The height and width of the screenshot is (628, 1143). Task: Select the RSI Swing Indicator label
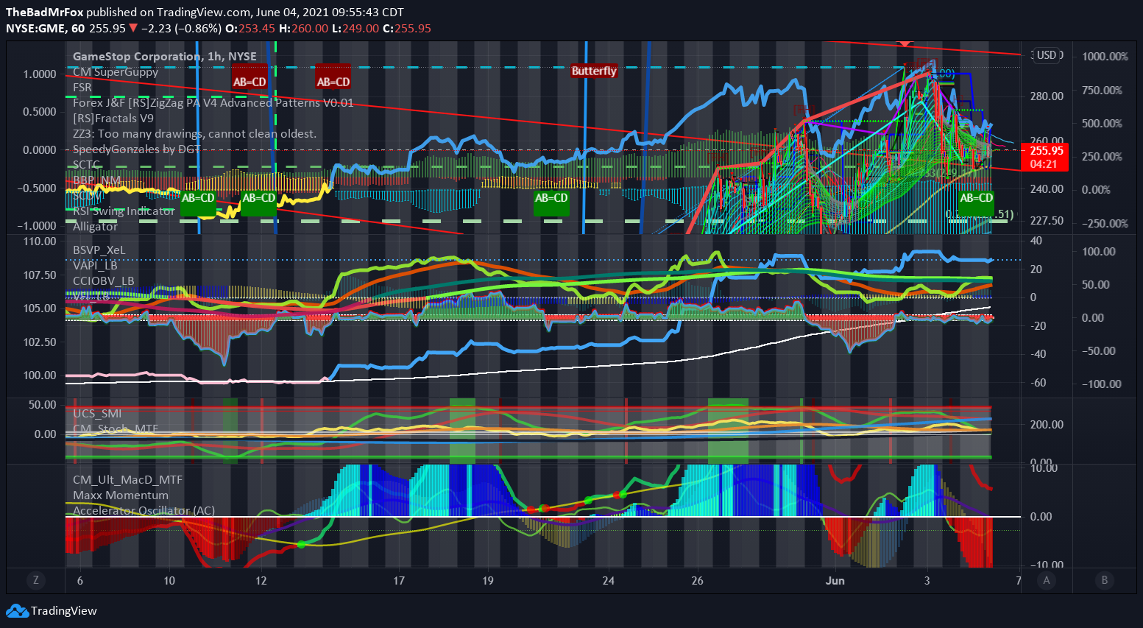point(124,211)
